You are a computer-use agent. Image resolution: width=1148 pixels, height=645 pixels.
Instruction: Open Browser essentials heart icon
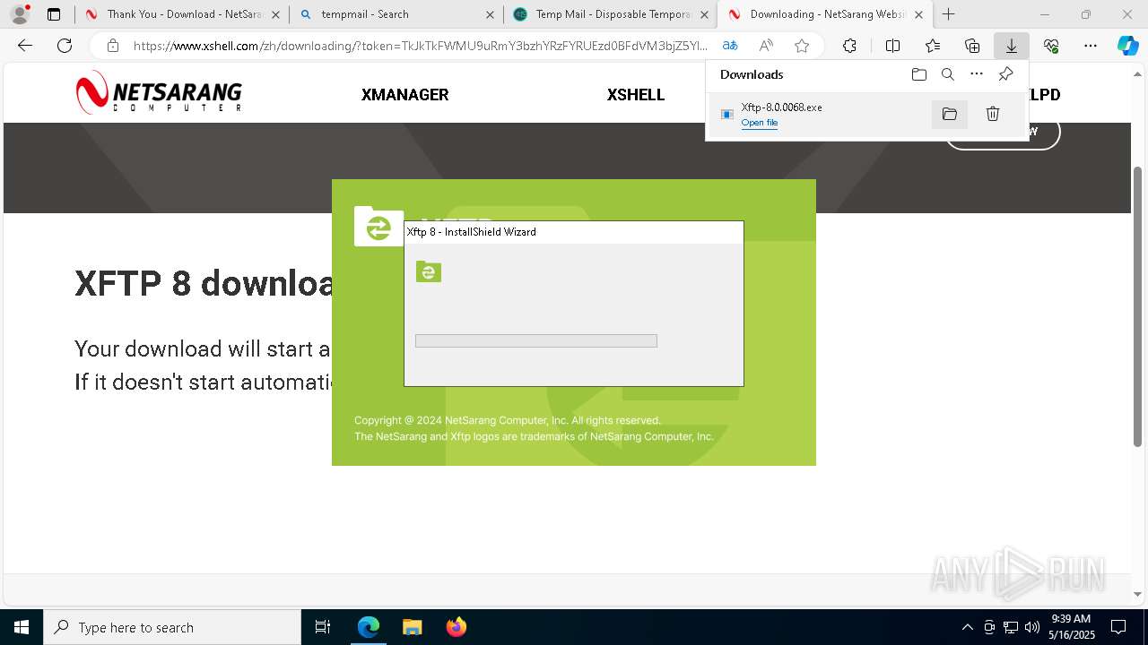(x=1051, y=46)
